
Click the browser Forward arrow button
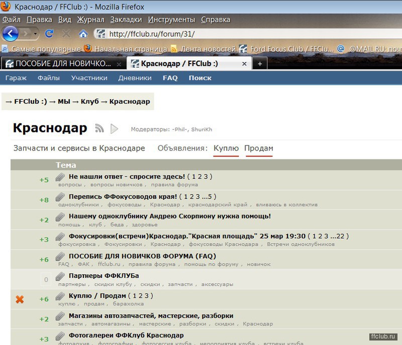click(26, 34)
